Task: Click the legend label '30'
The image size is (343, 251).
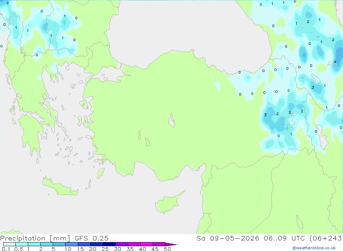Action: point(118,249)
